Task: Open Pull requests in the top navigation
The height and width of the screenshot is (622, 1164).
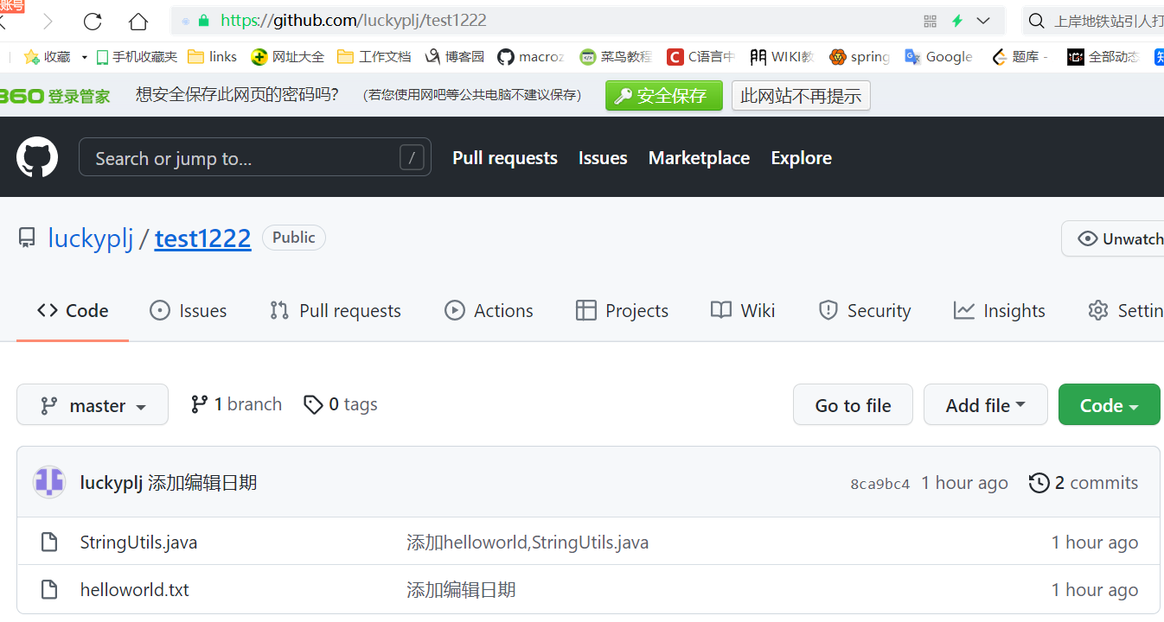Action: tap(505, 158)
